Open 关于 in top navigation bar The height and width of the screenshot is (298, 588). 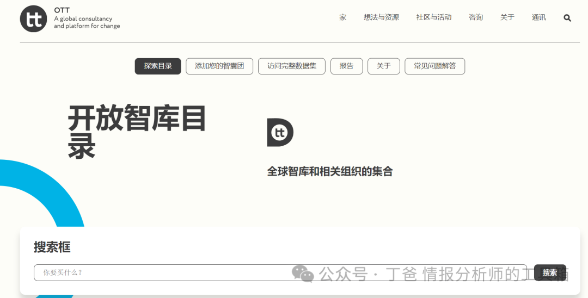(x=507, y=17)
